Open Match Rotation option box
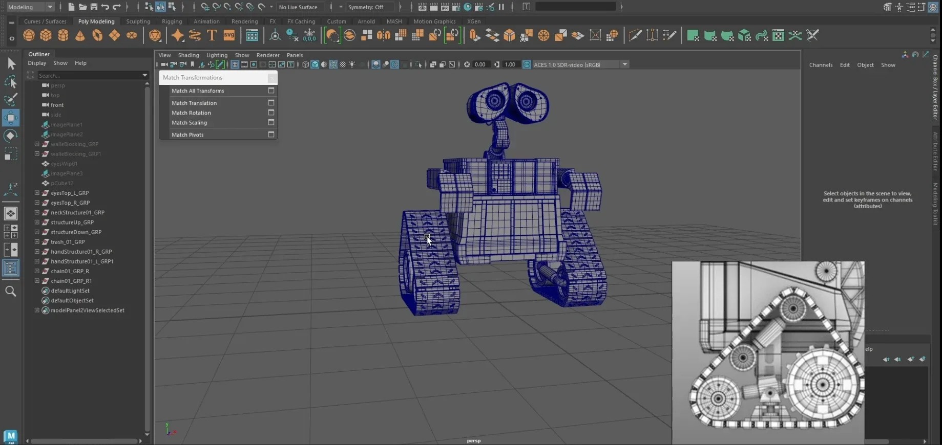 pos(271,113)
